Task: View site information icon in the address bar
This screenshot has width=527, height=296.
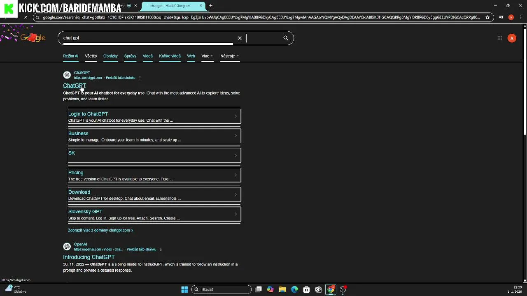Action: (37, 17)
